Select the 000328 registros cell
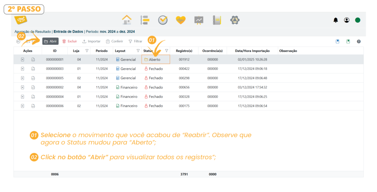 pyautogui.click(x=184, y=97)
